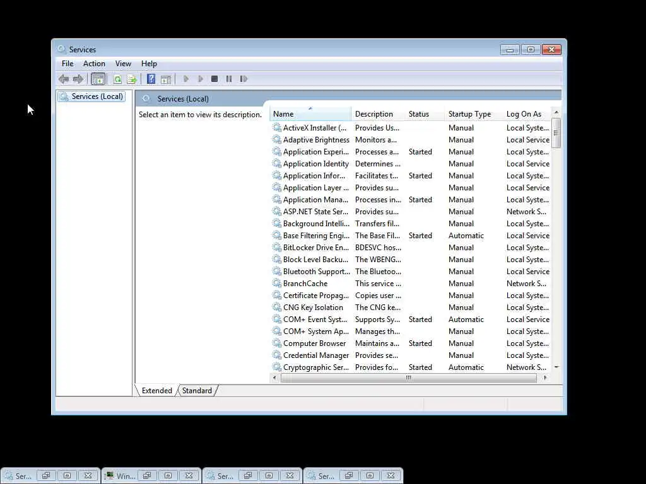Click the vertical scrollbar up arrow
Image resolution: width=646 pixels, height=484 pixels.
(556, 112)
